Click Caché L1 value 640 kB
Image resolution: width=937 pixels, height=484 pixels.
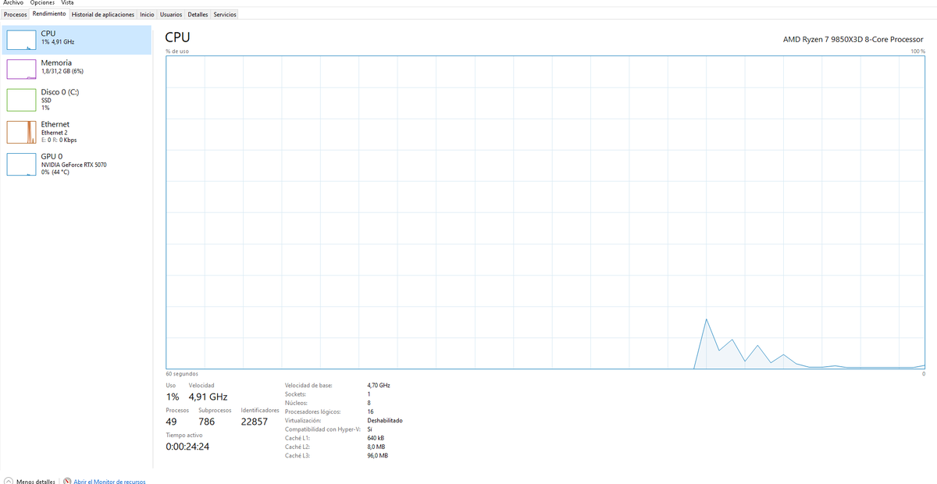[x=376, y=438]
